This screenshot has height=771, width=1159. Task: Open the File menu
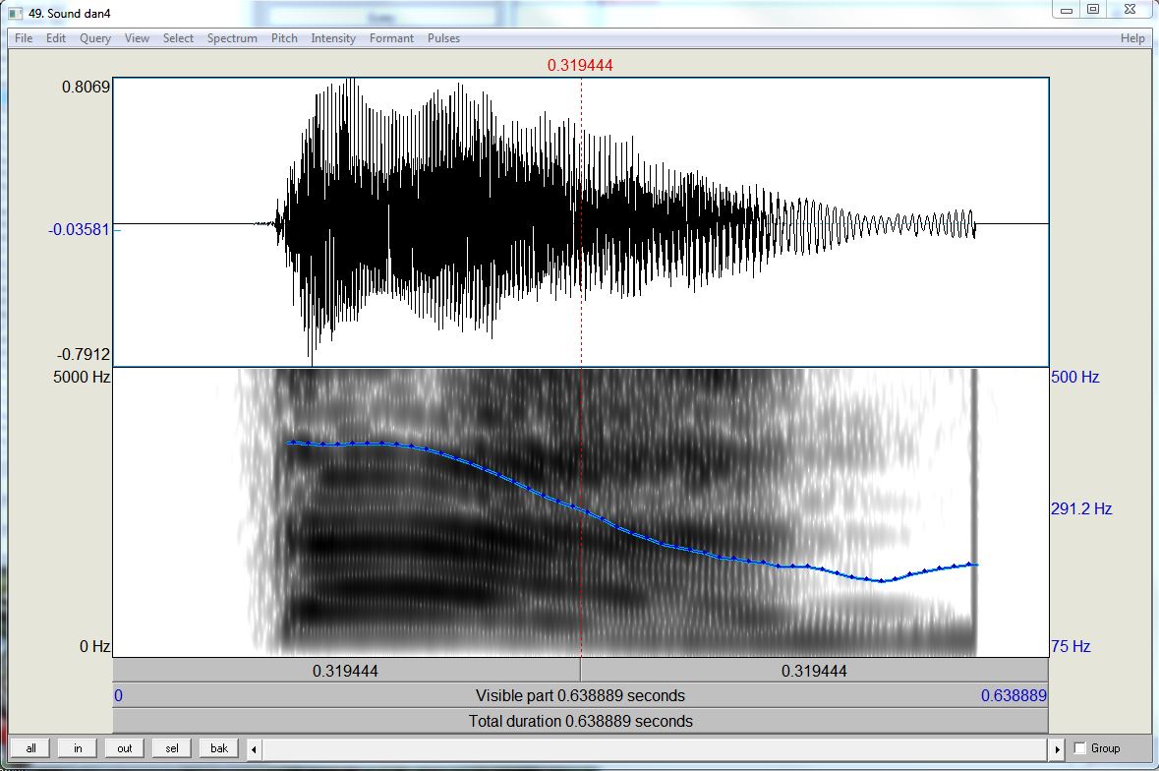click(x=24, y=38)
